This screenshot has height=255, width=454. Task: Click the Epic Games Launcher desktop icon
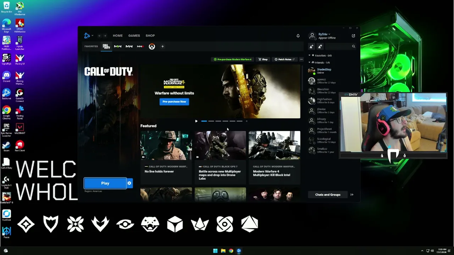6,130
